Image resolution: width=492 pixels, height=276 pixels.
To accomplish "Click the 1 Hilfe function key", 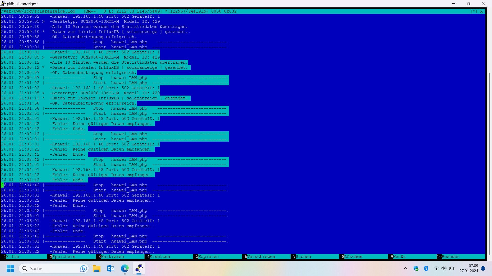I will pos(12,257).
